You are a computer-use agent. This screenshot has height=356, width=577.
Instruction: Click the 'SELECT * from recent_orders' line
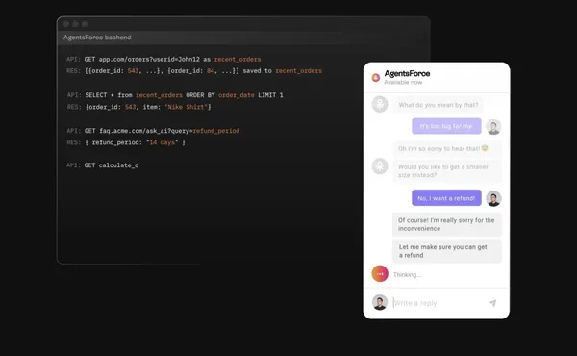(175, 95)
